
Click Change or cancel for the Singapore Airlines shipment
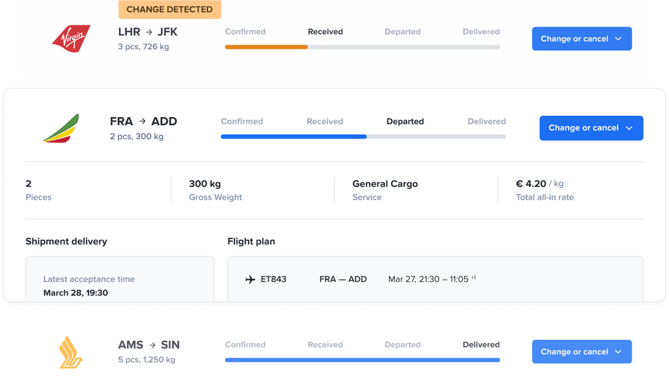click(x=573, y=352)
